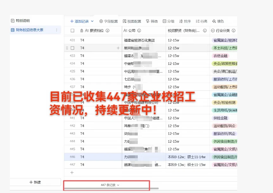Click the 新建 button in sidebar
Viewport: 273px width, 193px height.
(35, 182)
